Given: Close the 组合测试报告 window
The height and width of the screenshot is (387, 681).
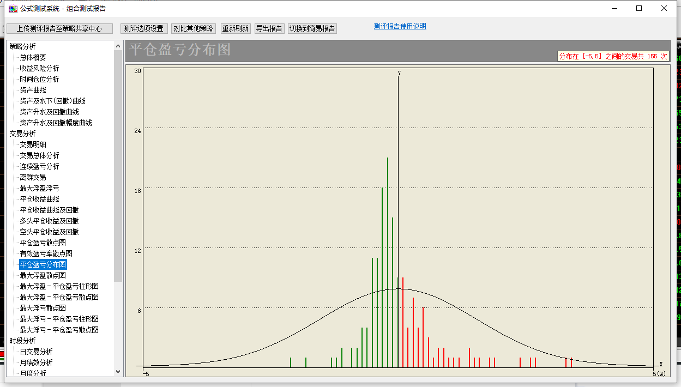Looking at the screenshot, I should tap(664, 8).
